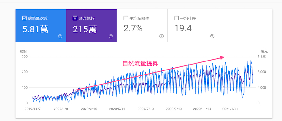The image size is (282, 121).
Task: Enable the 平均點閱率 checkbox
Action: click(x=126, y=18)
